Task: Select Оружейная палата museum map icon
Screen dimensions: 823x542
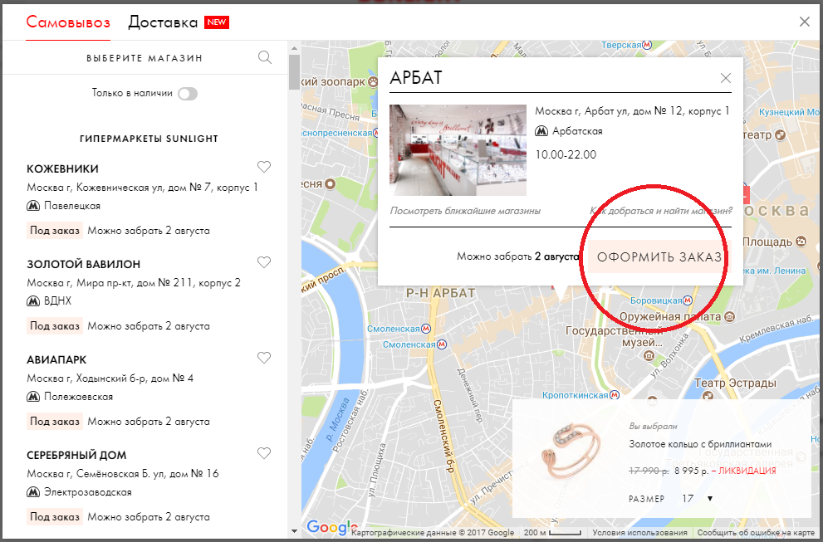Action: coord(729,317)
